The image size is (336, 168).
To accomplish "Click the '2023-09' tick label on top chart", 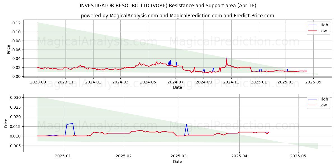I will point(38,82).
